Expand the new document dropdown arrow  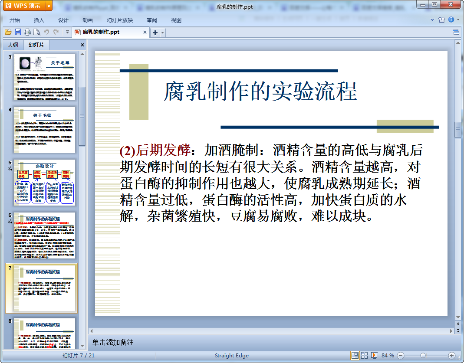pyautogui.click(x=162, y=33)
